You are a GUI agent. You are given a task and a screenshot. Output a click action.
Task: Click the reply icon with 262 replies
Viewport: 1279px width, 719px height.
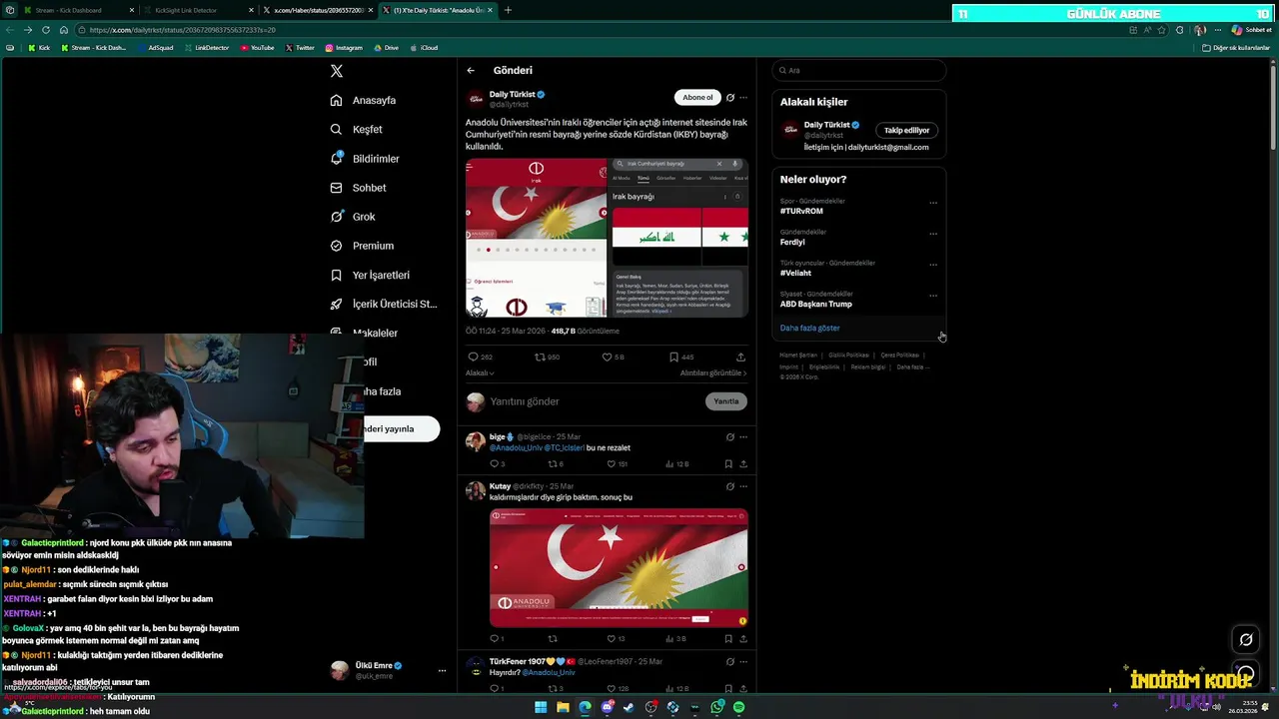pyautogui.click(x=474, y=357)
